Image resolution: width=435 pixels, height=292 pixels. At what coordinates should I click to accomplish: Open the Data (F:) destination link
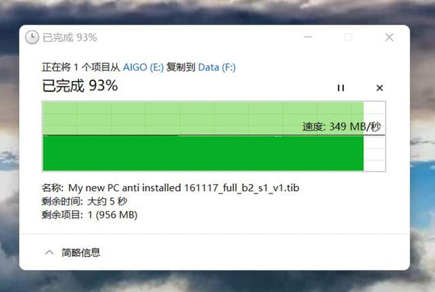click(x=217, y=67)
